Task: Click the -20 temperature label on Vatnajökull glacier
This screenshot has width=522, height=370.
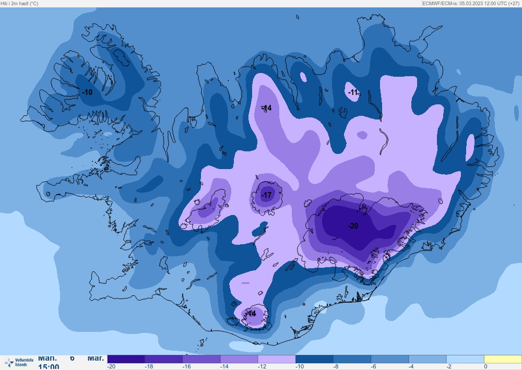Action: (x=353, y=226)
